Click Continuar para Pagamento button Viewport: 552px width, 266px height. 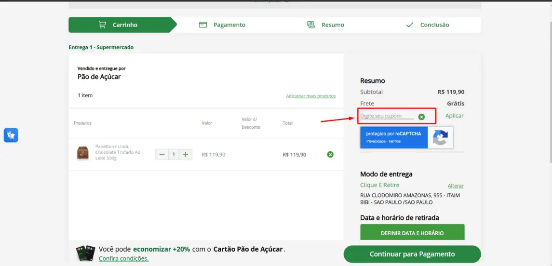412,254
